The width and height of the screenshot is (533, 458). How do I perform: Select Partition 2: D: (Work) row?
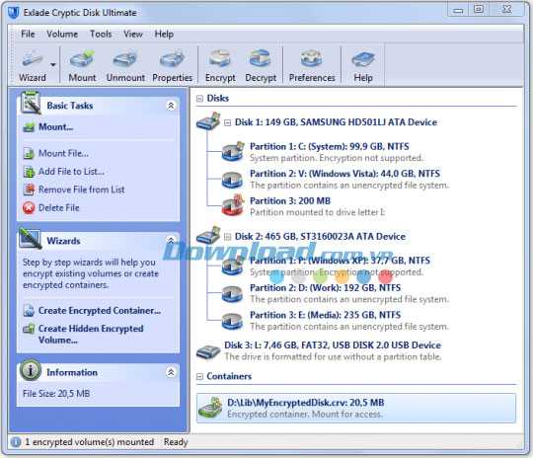349,293
